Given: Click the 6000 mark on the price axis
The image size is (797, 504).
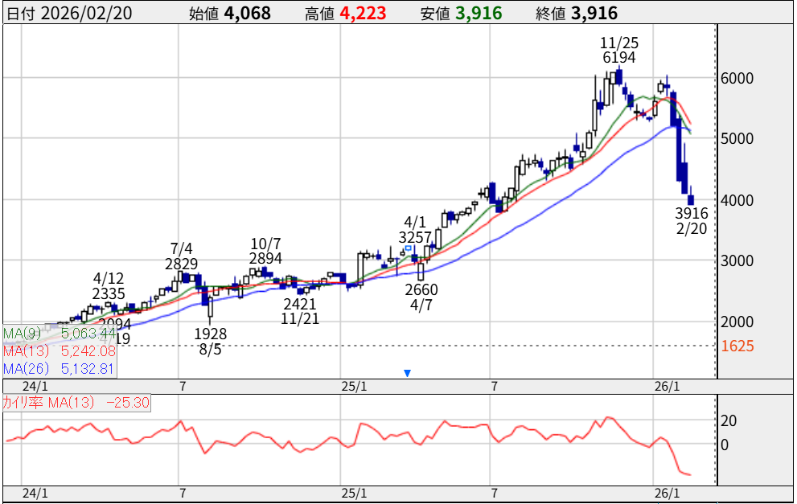Looking at the screenshot, I should (x=737, y=79).
